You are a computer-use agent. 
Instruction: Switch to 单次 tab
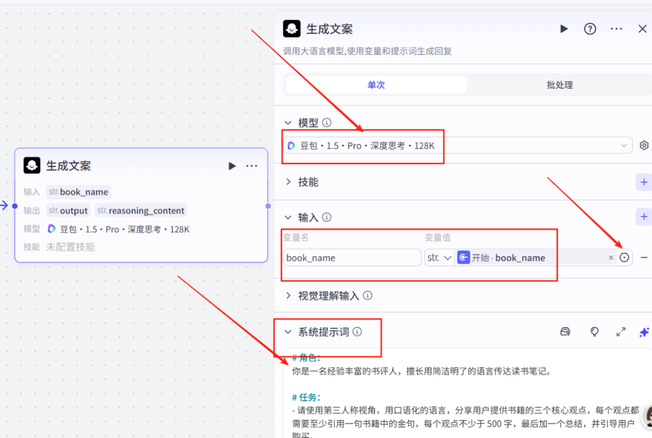click(376, 85)
